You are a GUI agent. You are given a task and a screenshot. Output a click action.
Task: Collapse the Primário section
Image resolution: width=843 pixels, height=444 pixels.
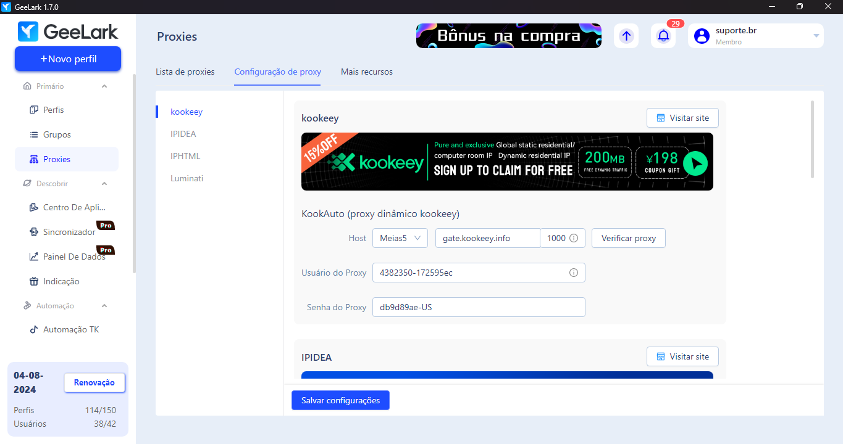click(104, 86)
